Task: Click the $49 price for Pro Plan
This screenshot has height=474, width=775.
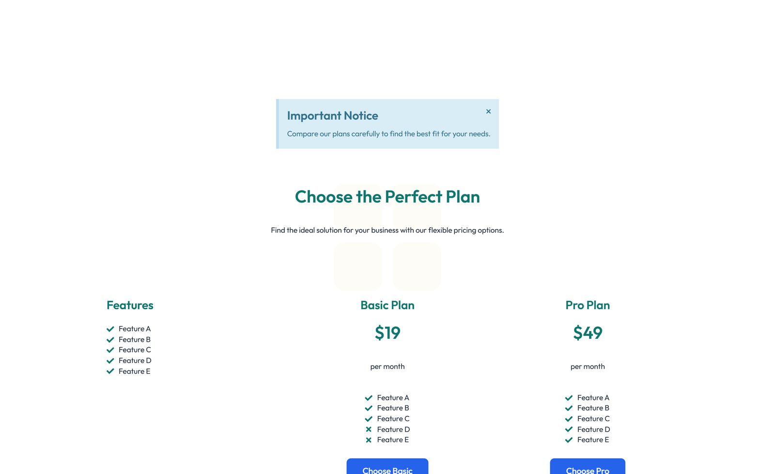Action: 588,333
